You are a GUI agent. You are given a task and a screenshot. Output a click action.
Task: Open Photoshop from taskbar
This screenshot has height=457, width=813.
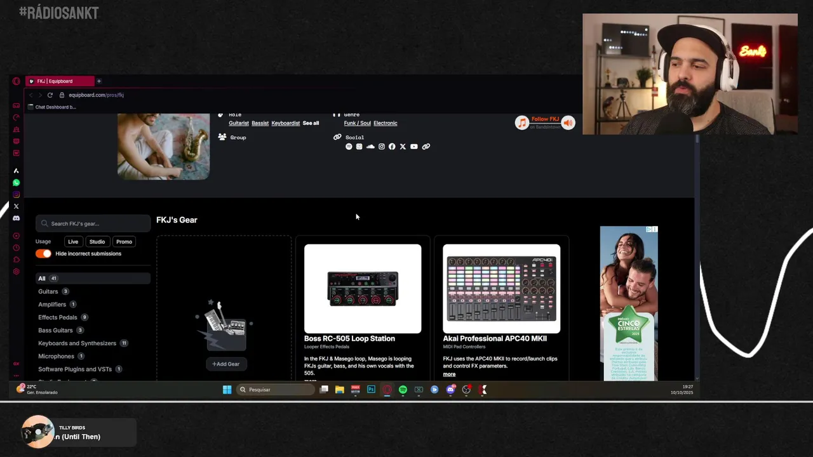pyautogui.click(x=371, y=390)
